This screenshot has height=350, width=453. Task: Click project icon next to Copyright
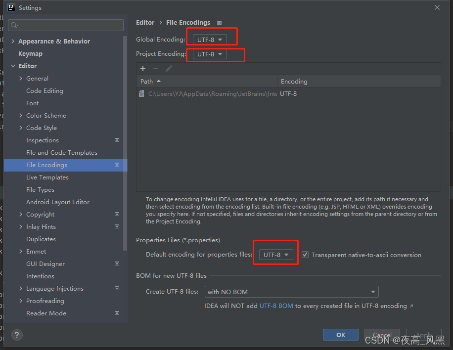click(x=117, y=214)
